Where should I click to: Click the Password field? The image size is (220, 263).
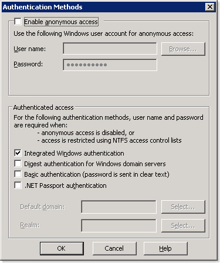tap(110, 65)
